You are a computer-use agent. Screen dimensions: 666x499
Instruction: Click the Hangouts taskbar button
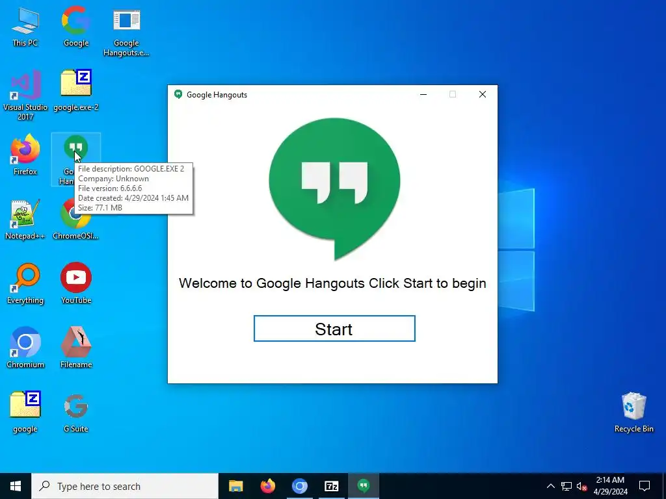pos(364,486)
